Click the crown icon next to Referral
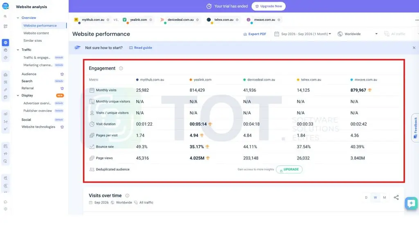419x236 pixels. [x=62, y=88]
